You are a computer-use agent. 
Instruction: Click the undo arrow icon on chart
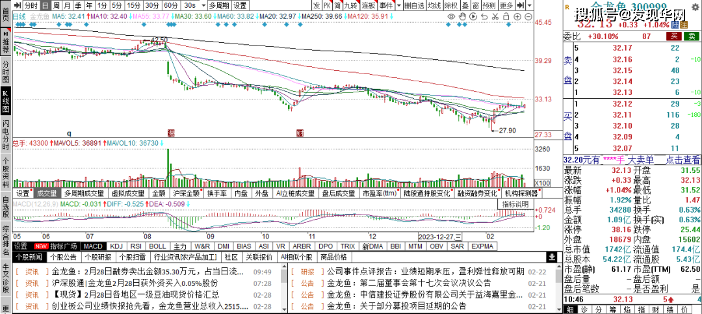pos(484,15)
